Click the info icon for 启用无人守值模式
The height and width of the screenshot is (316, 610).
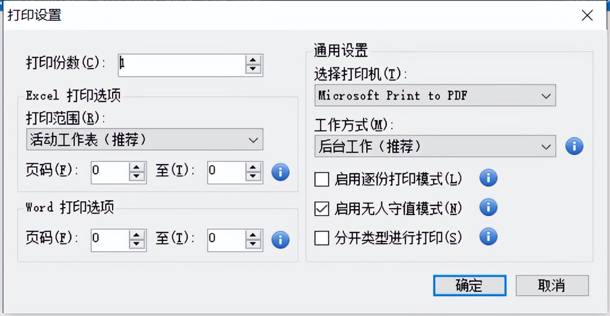pyautogui.click(x=488, y=207)
